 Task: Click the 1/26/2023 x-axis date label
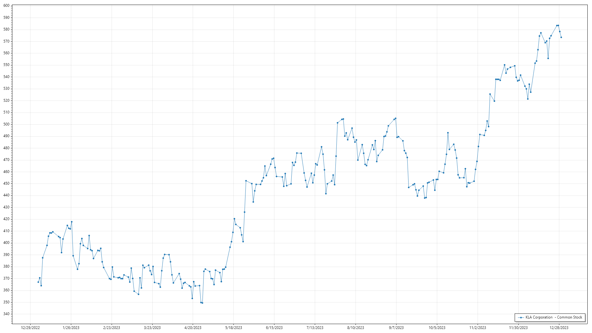(71, 328)
